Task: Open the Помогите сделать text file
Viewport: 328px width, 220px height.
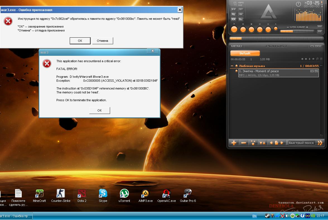Action: 18,198
